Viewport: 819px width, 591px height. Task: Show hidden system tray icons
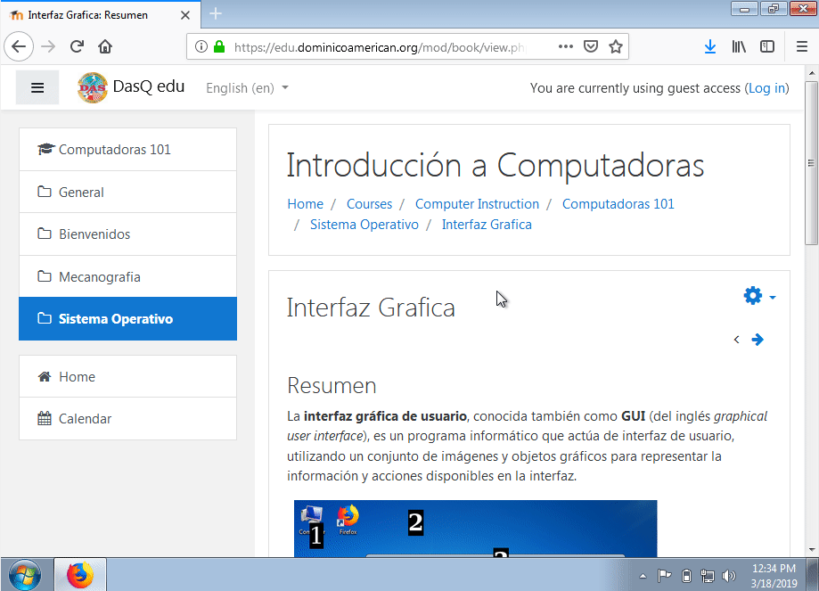click(643, 576)
